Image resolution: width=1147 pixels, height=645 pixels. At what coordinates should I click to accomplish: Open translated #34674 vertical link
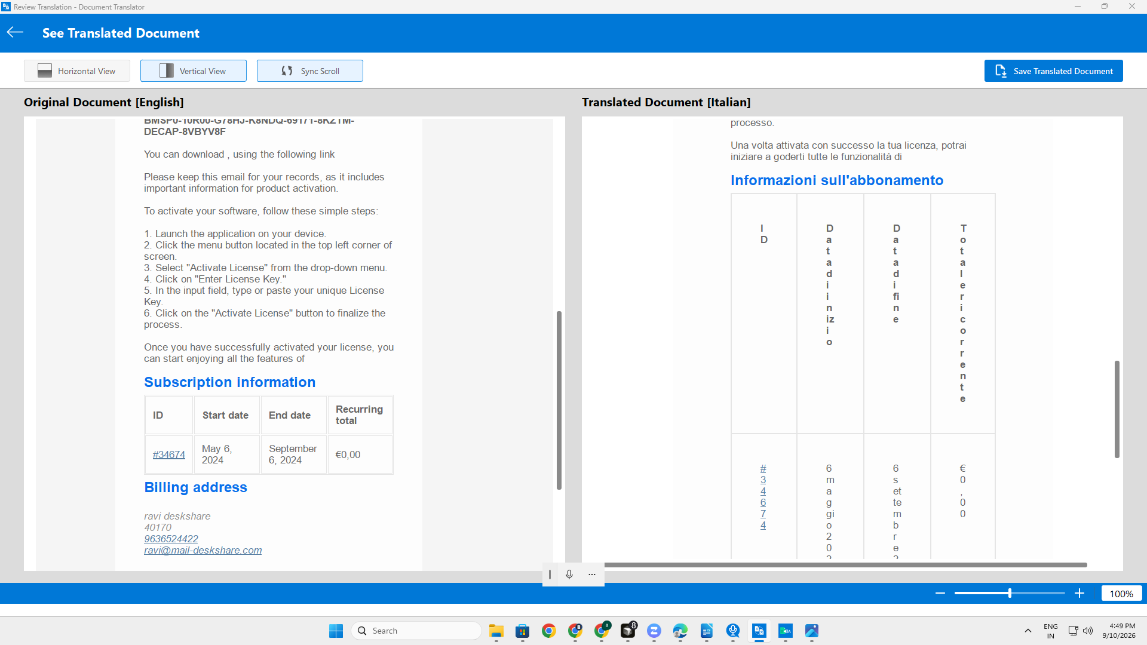click(x=763, y=497)
